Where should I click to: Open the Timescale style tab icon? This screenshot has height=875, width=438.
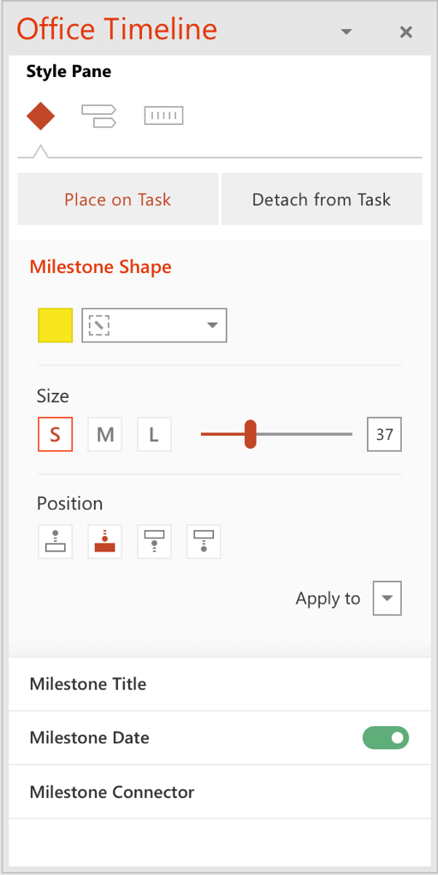(164, 116)
